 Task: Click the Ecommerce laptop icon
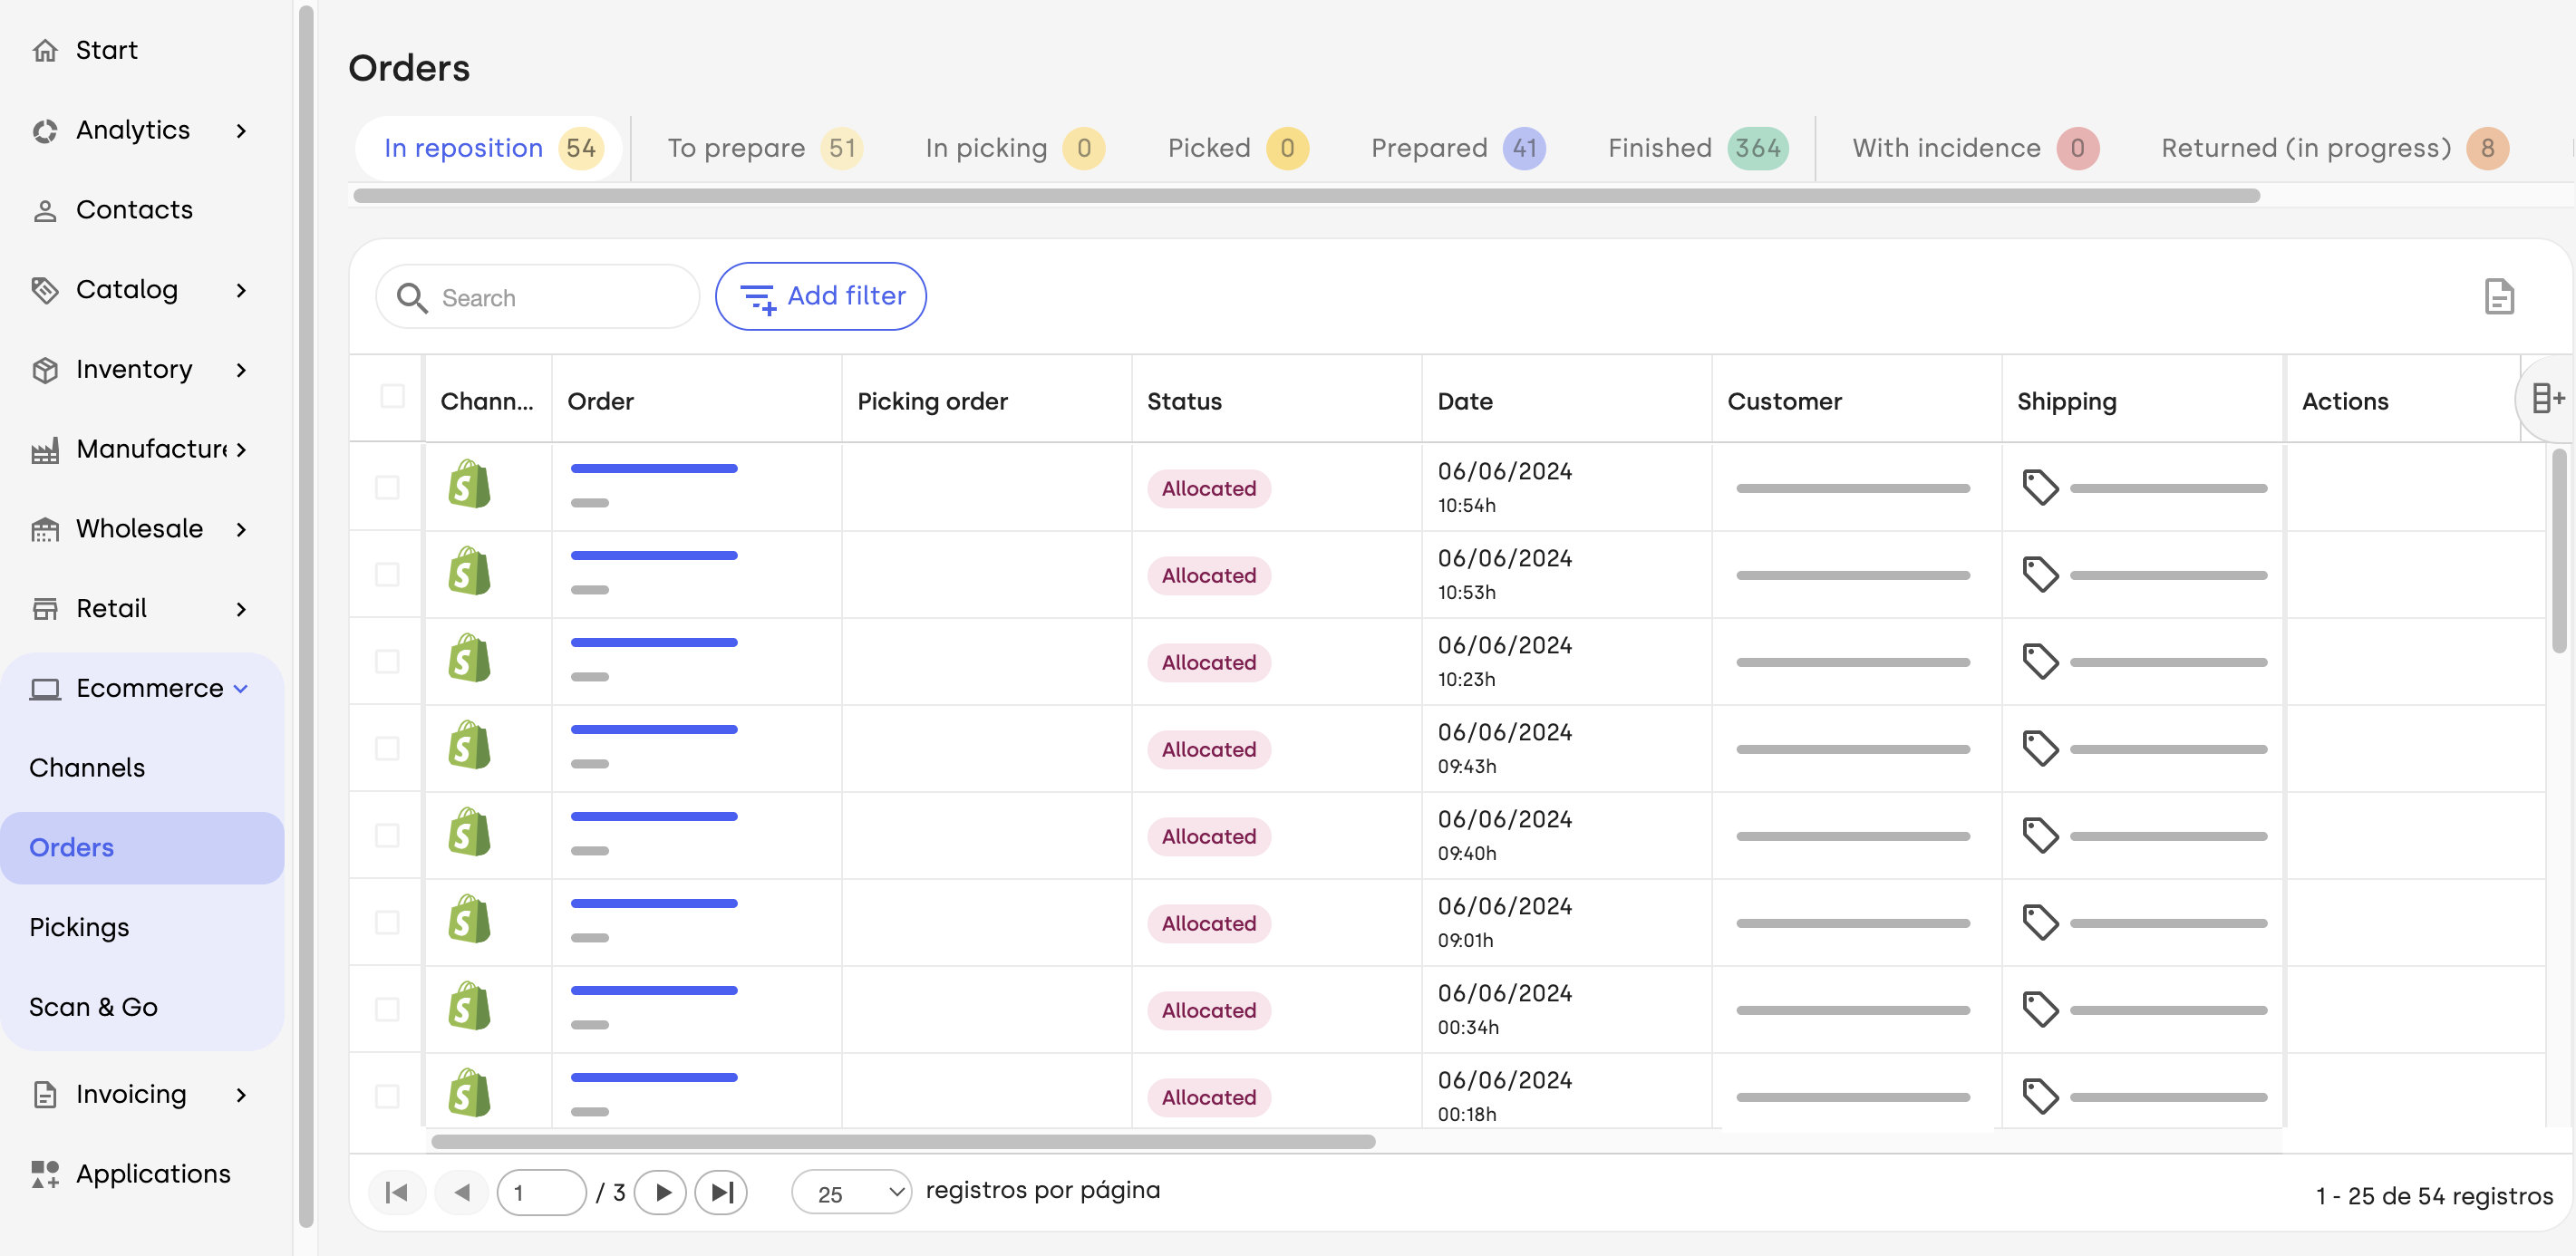45,689
